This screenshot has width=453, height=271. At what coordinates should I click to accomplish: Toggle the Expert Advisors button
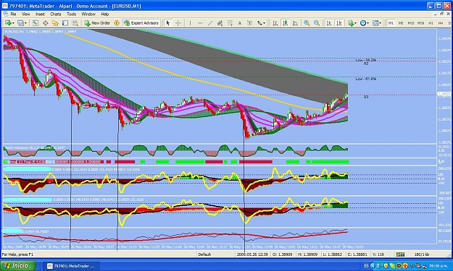(x=141, y=23)
